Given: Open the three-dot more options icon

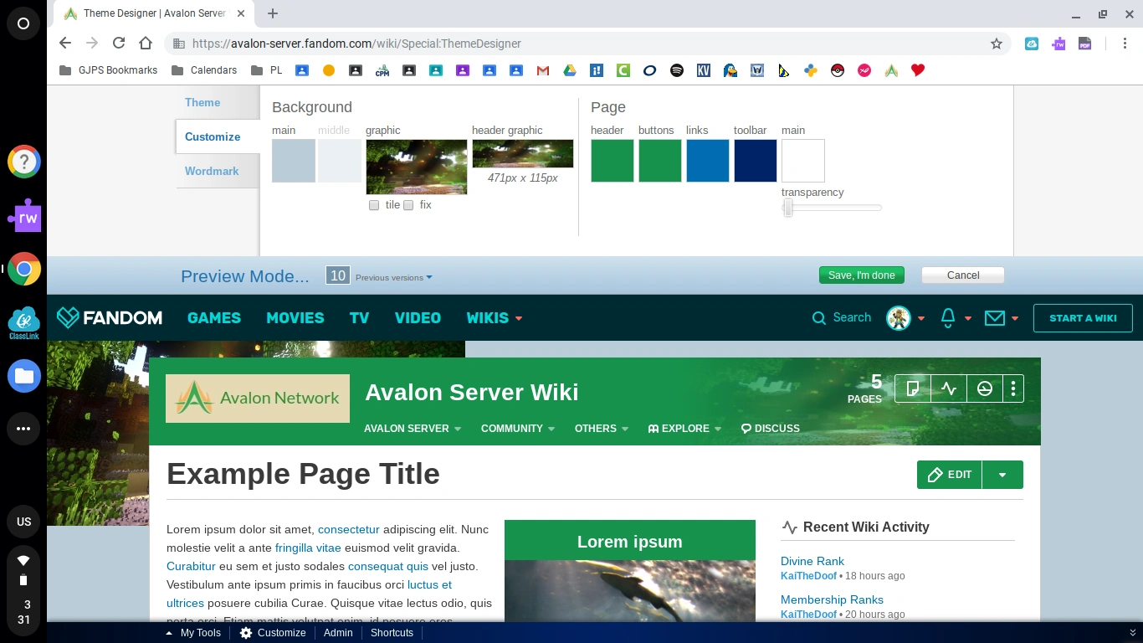Looking at the screenshot, I should [x=1013, y=388].
